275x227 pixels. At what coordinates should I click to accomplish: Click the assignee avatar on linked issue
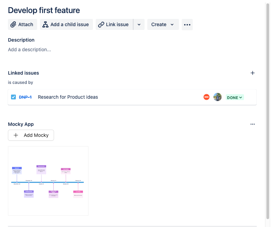pyautogui.click(x=218, y=97)
